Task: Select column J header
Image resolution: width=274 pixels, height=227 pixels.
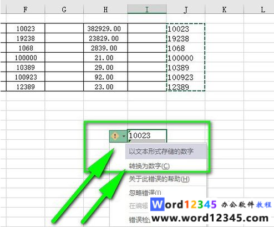Action: pyautogui.click(x=186, y=9)
